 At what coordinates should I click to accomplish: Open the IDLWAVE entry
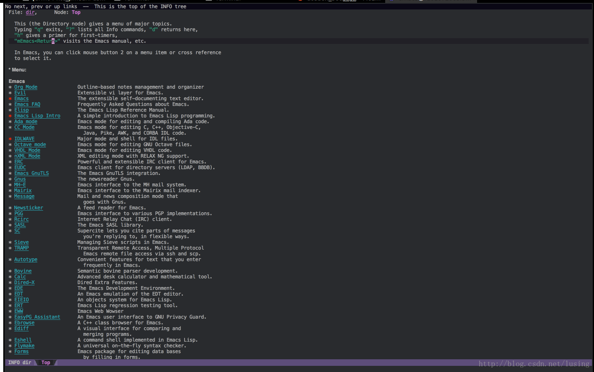[x=24, y=139]
